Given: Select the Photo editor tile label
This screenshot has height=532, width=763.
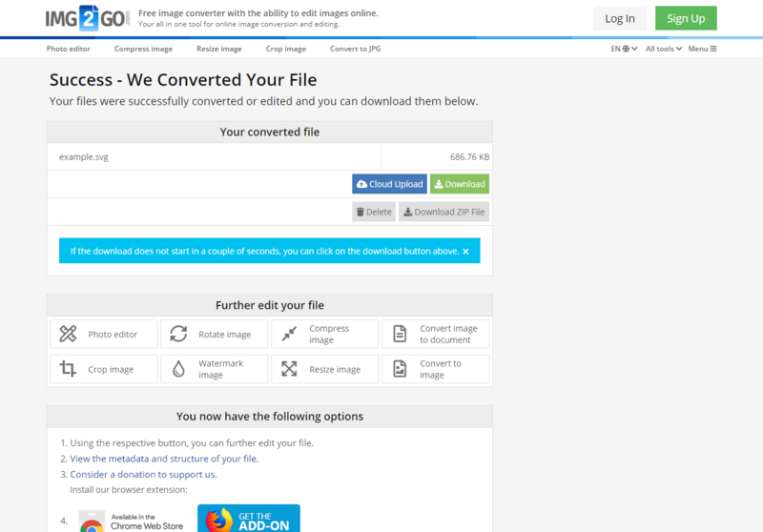Looking at the screenshot, I should click(x=113, y=335).
